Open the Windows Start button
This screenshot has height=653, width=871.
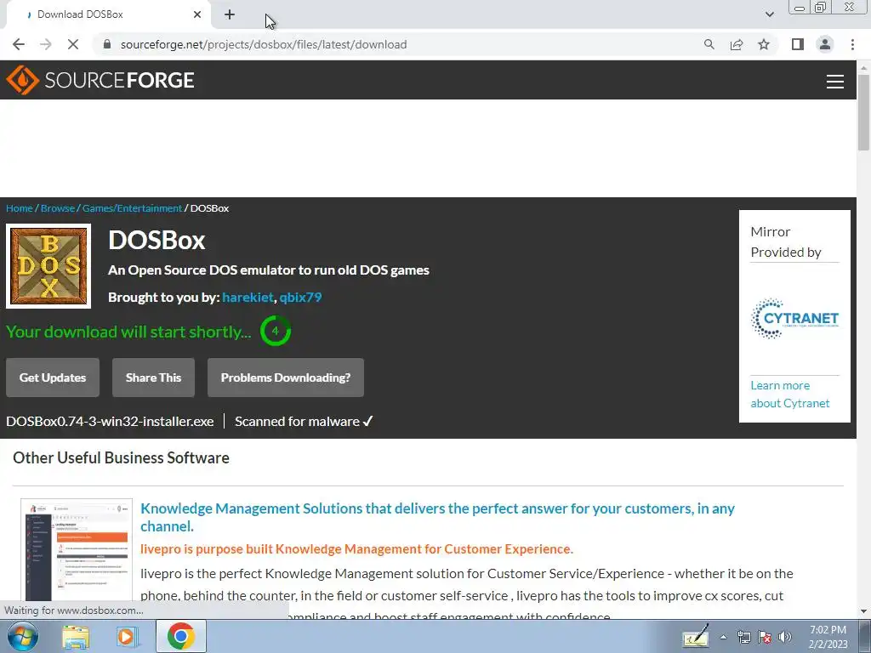23,636
